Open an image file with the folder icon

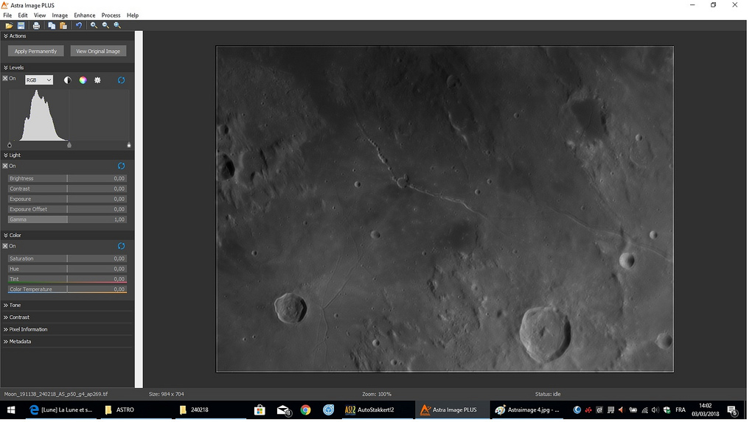pos(9,26)
